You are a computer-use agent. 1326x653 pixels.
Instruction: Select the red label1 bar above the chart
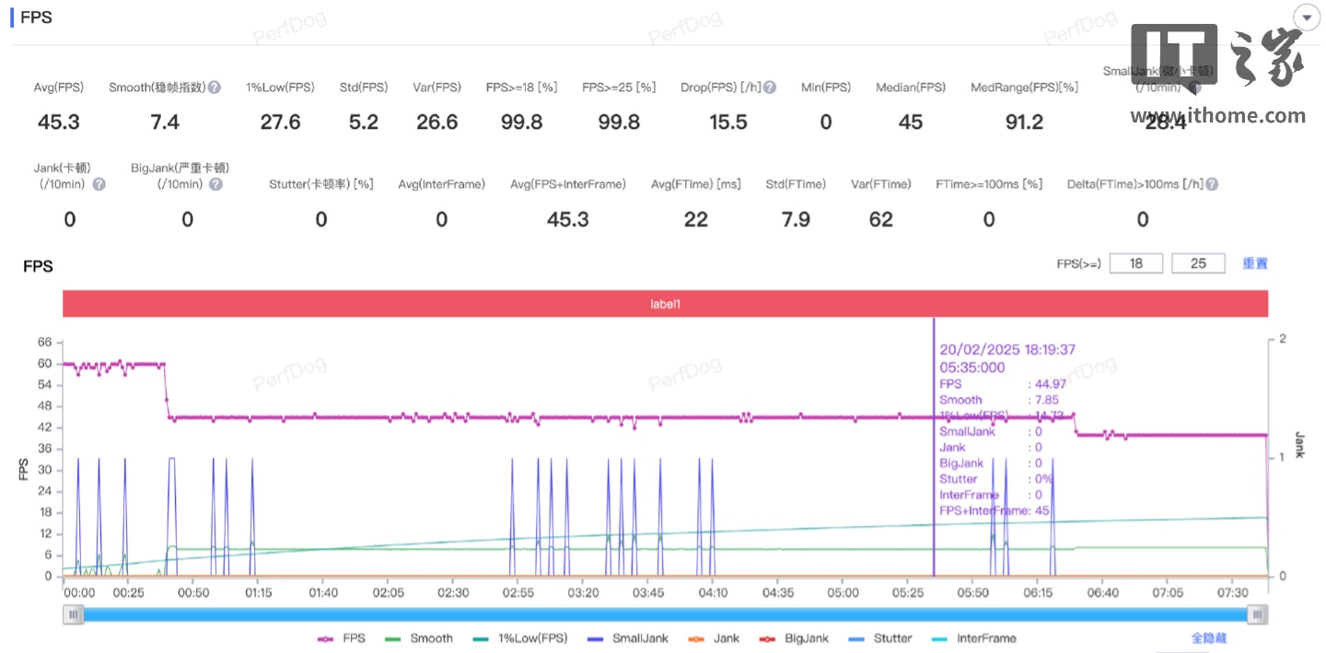tap(665, 303)
